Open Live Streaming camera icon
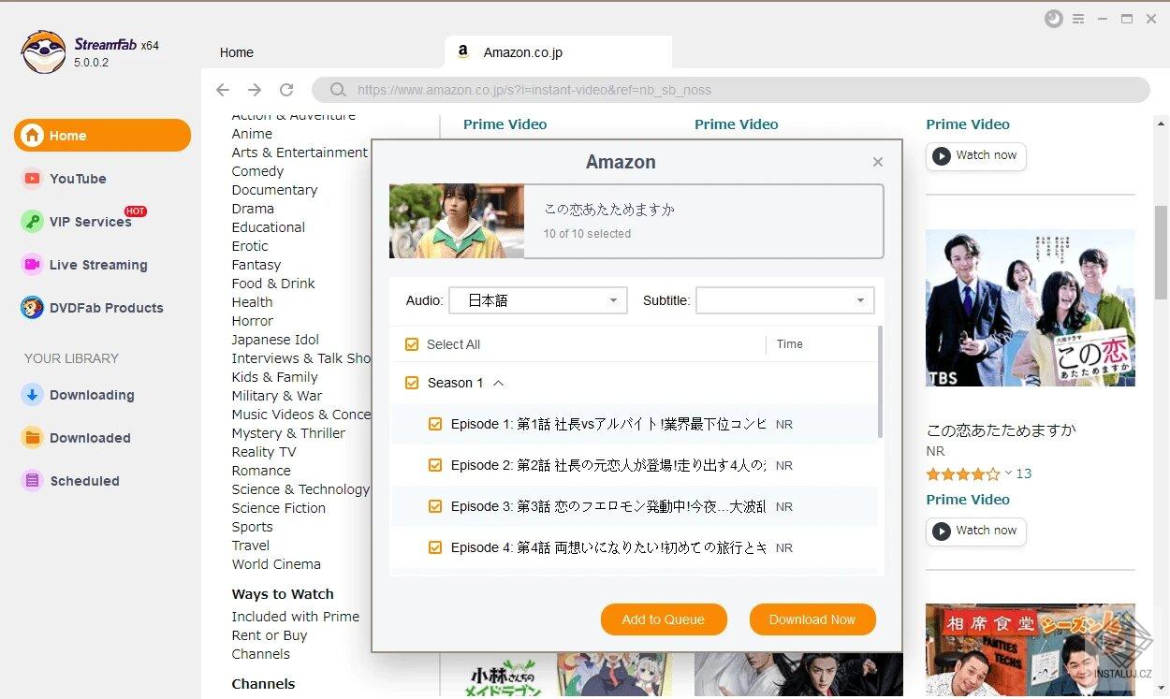 tap(33, 265)
